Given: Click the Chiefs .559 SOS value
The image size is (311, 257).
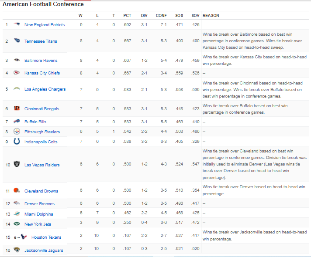Looking at the screenshot, I should click(179, 73).
